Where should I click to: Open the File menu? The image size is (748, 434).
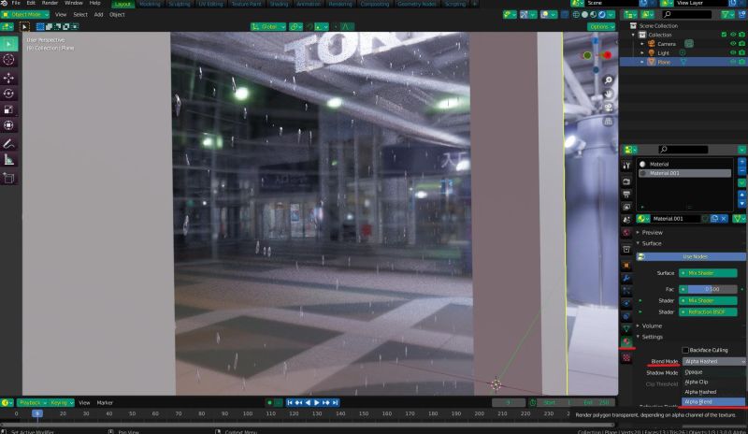point(16,3)
